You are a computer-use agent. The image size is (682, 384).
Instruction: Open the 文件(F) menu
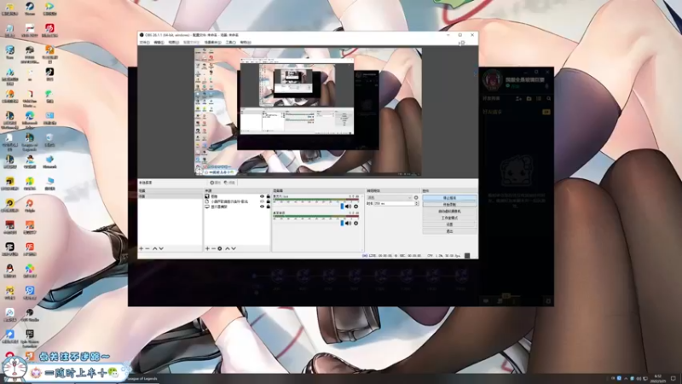pyautogui.click(x=144, y=42)
